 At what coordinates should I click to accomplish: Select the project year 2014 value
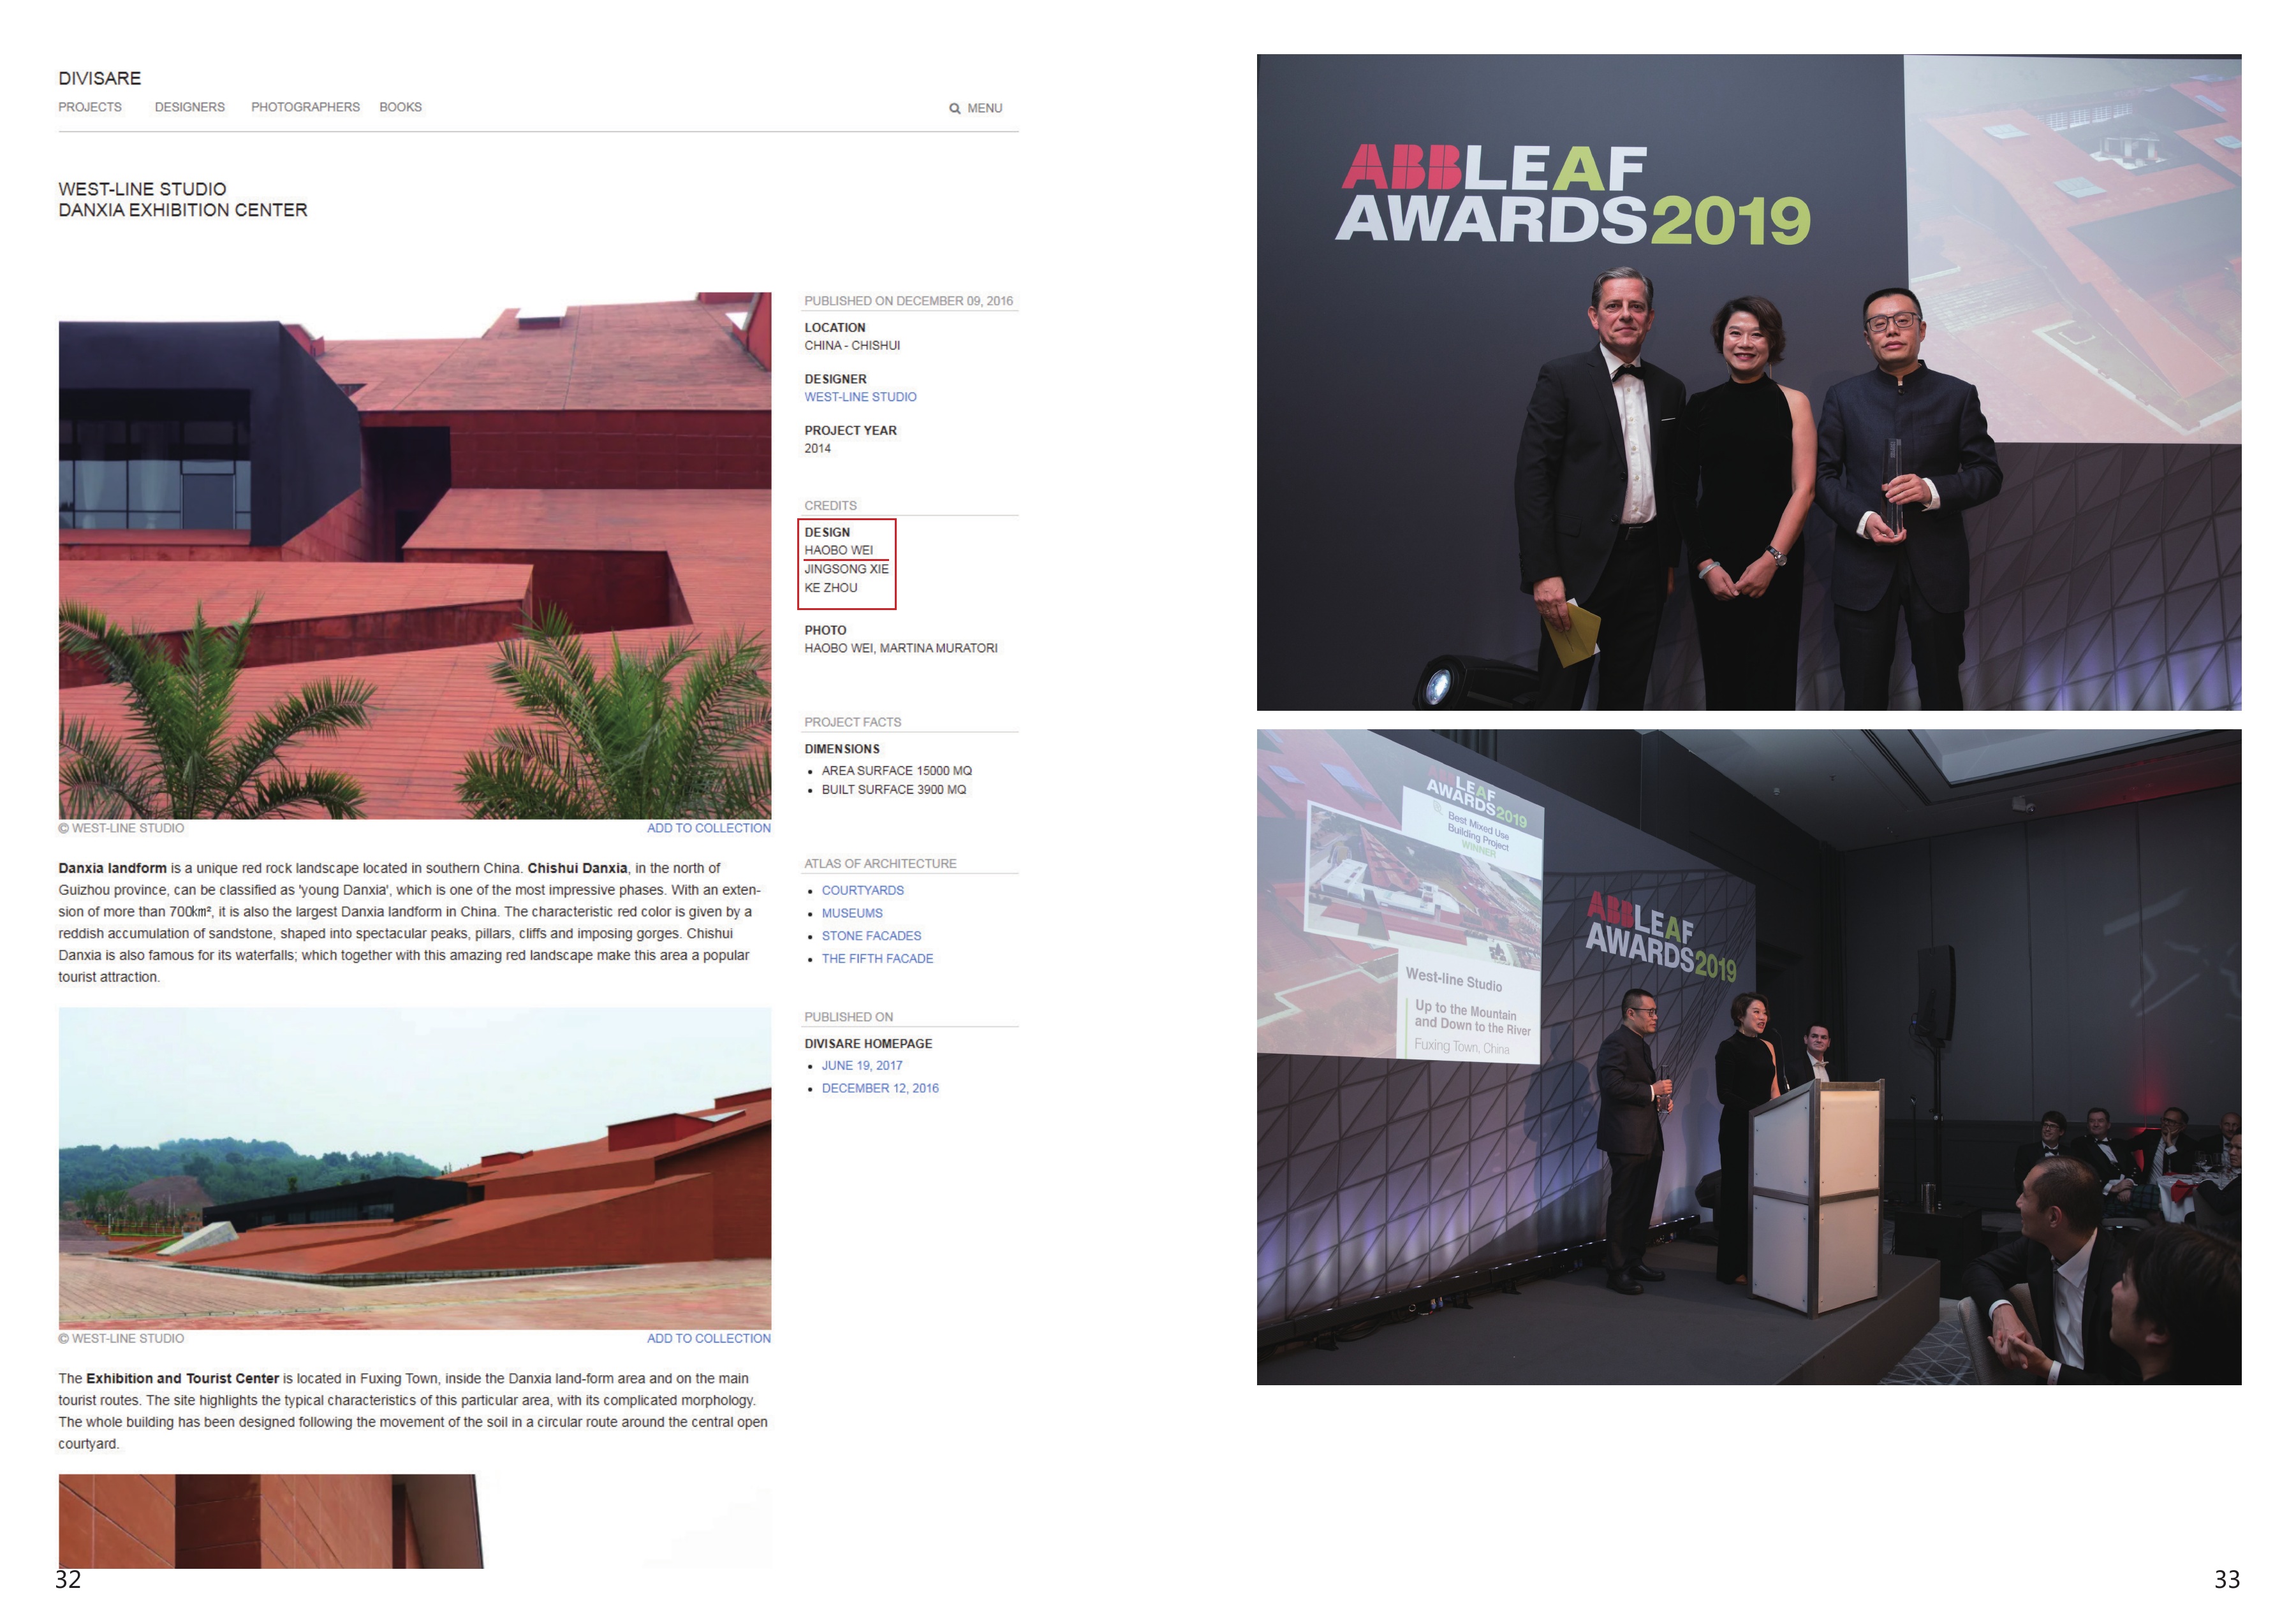817,448
